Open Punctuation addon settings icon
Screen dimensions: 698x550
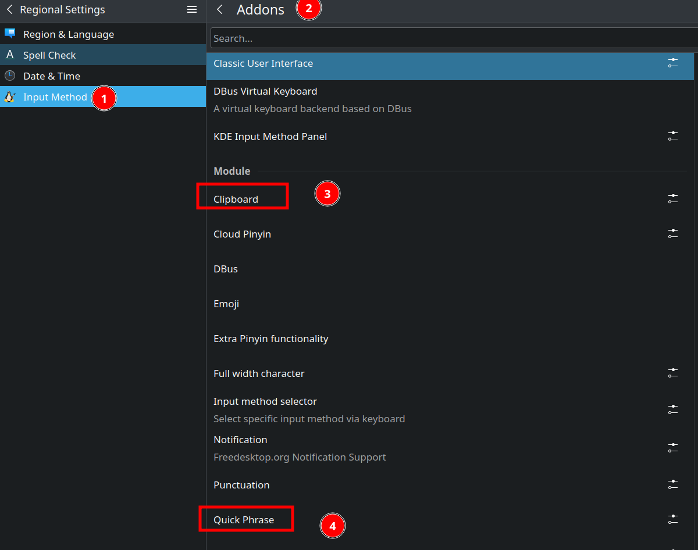673,484
